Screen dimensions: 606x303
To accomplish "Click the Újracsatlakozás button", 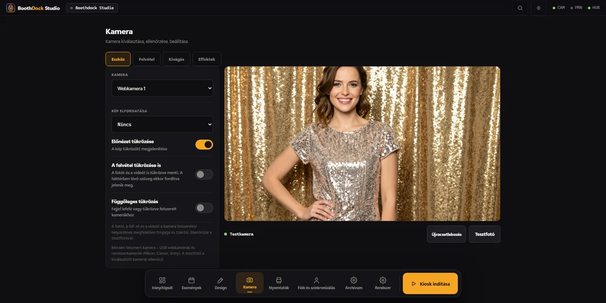I will click(446, 234).
